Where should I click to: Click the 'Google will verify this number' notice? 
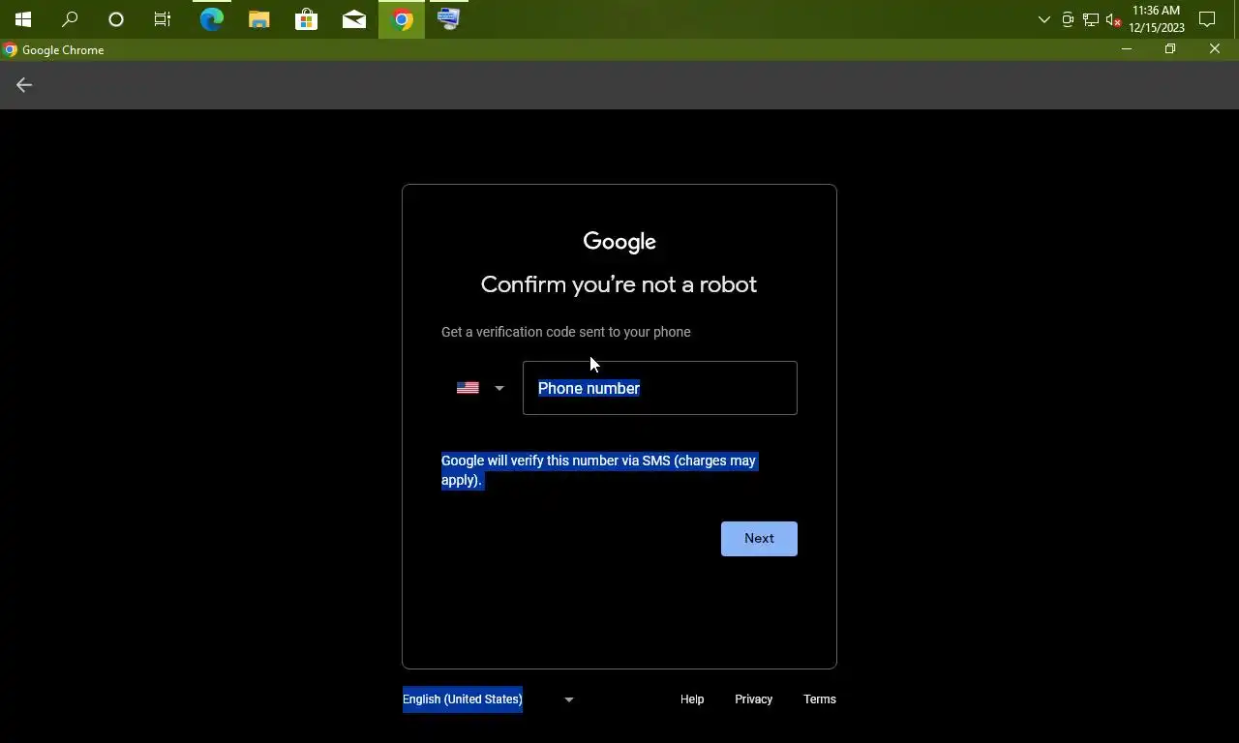pos(598,470)
